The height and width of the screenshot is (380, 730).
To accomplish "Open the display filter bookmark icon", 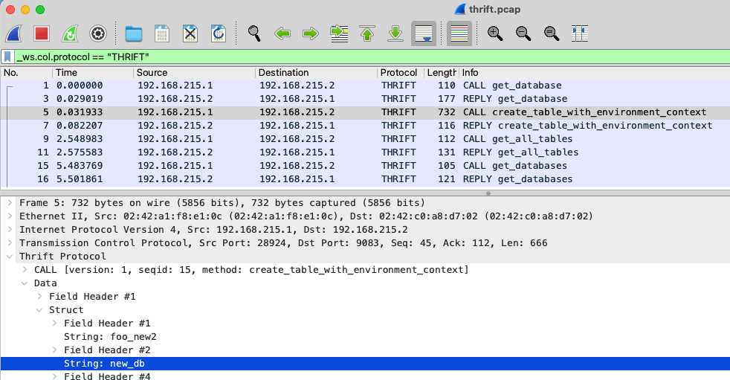I will [7, 57].
